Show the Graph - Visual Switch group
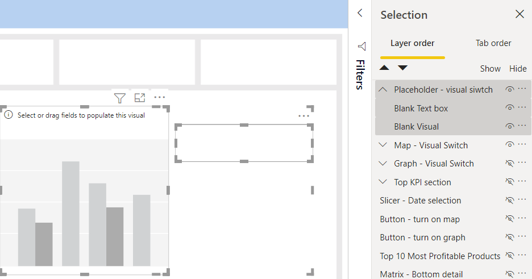 (510, 164)
